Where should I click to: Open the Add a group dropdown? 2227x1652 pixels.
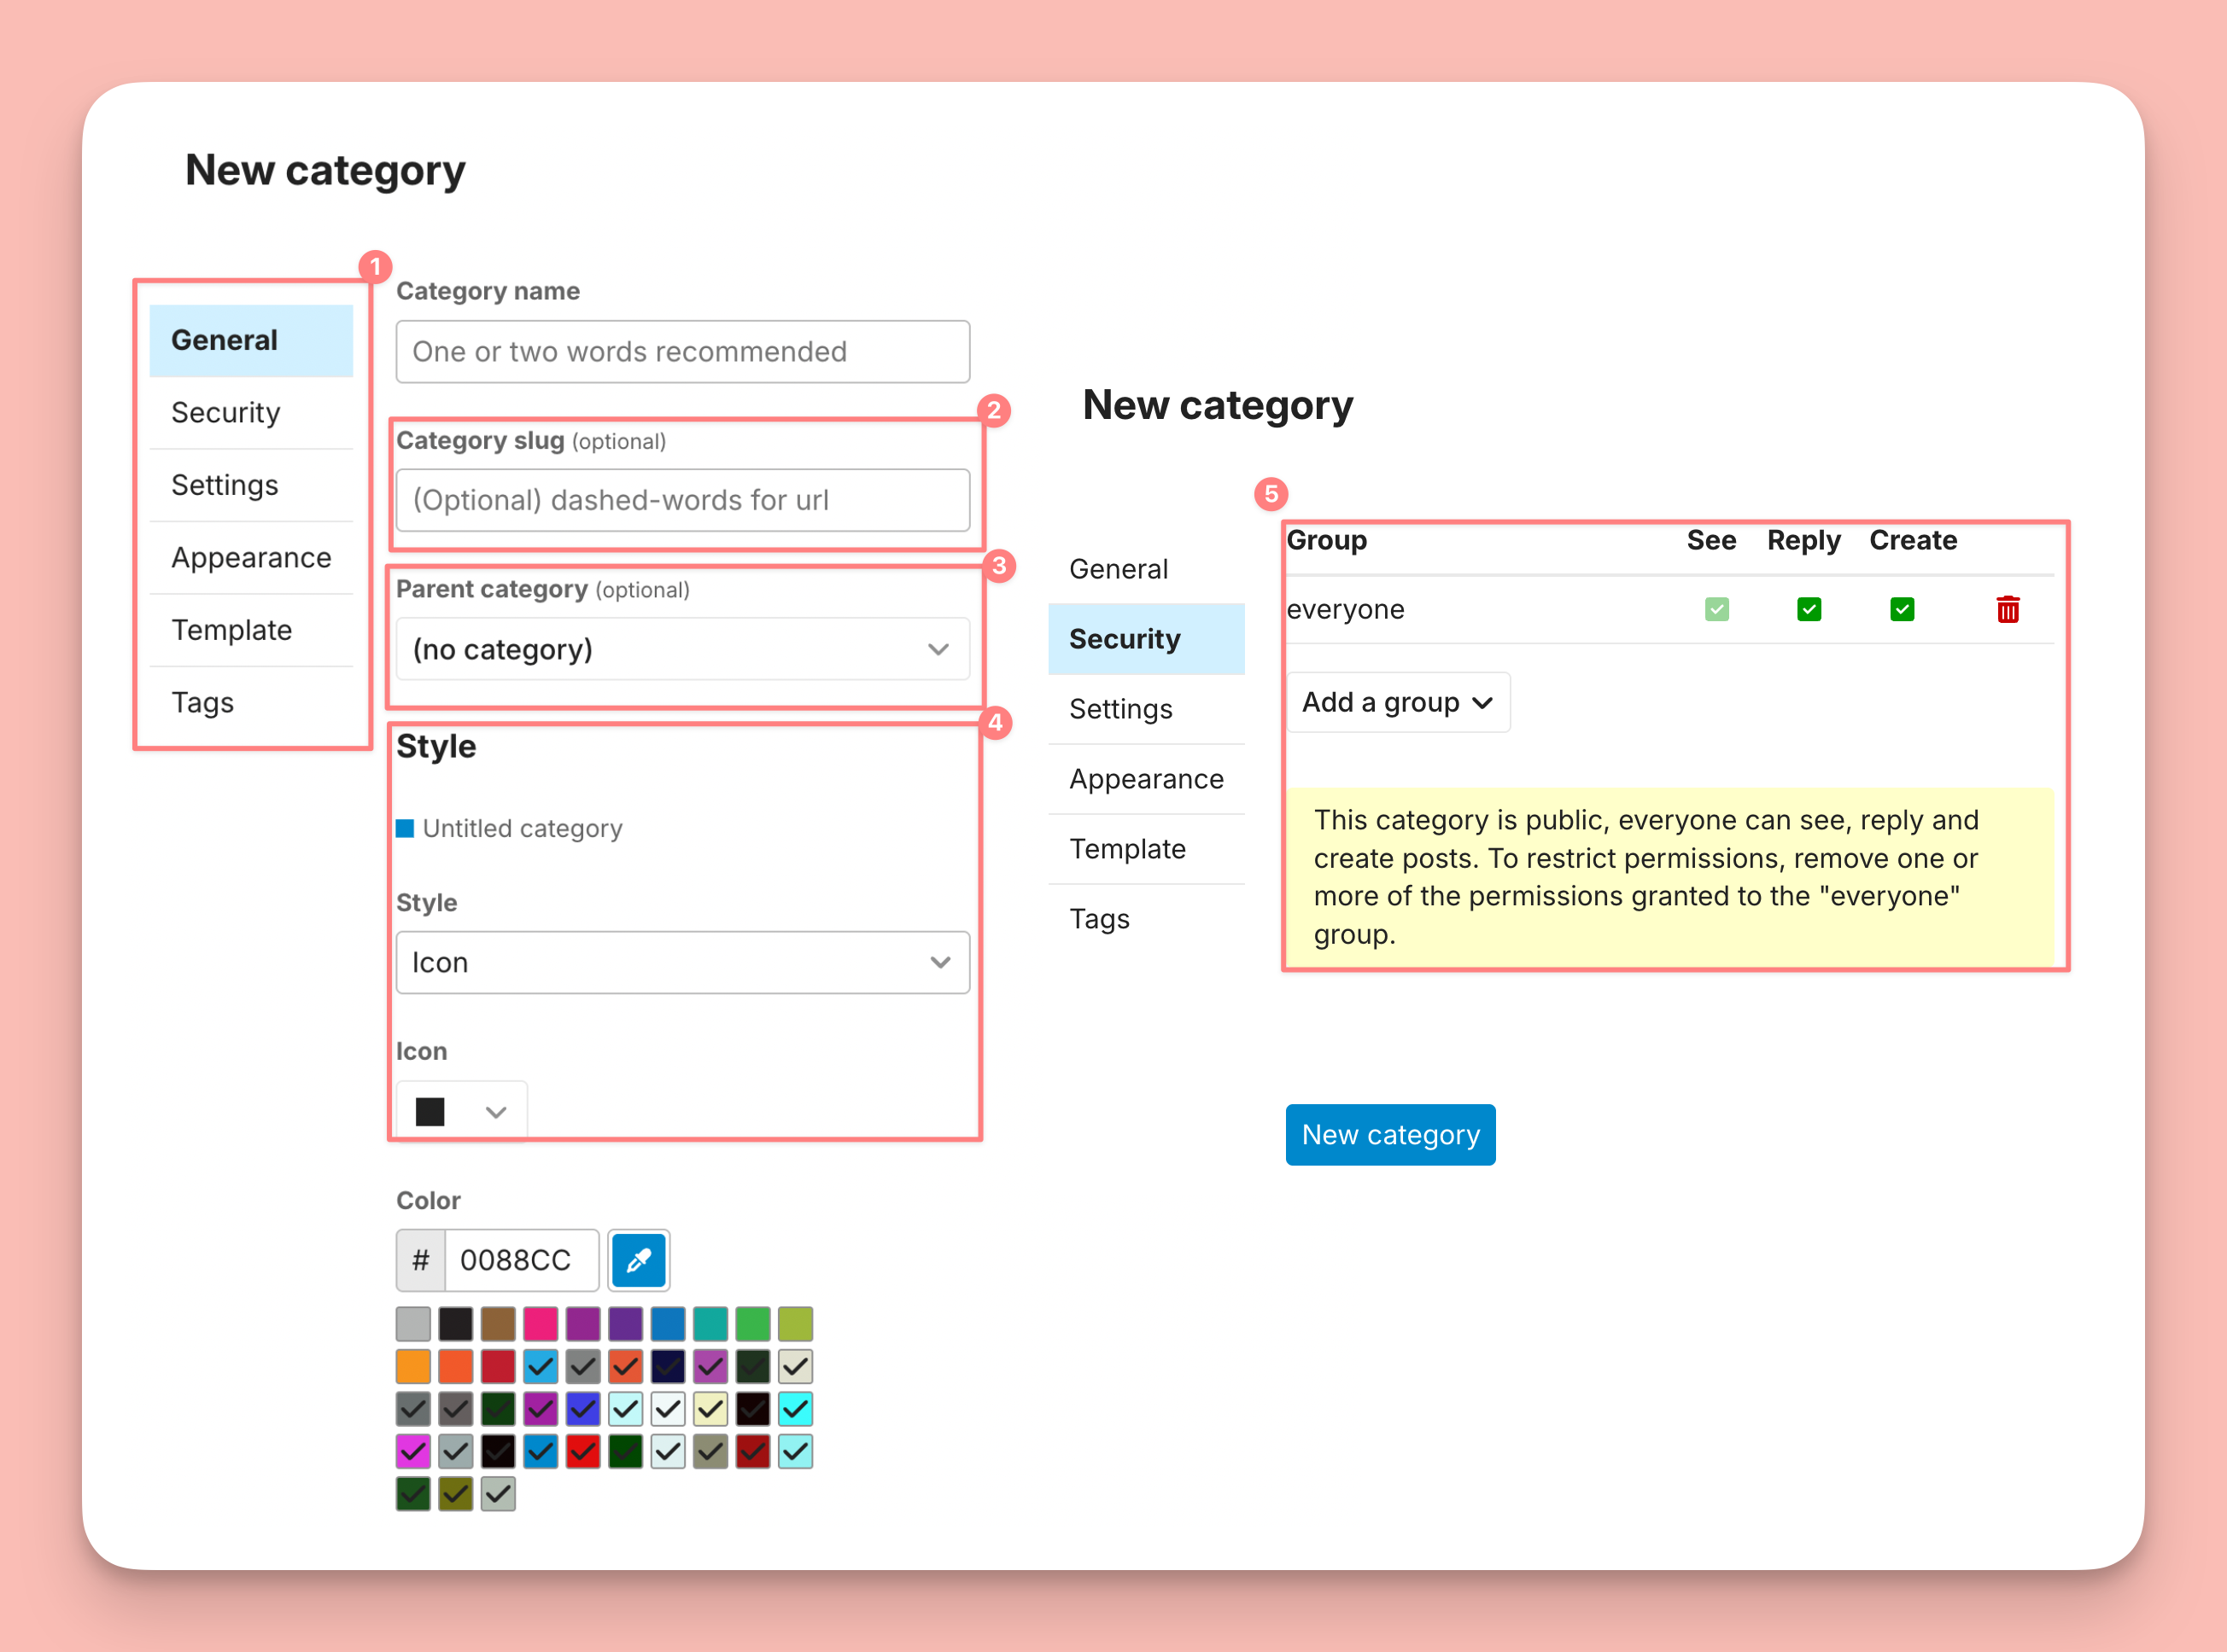(x=1397, y=702)
